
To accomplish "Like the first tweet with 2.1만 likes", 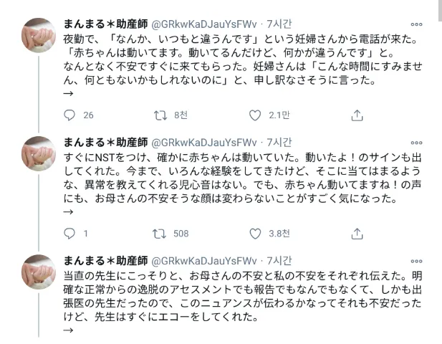I will [255, 115].
